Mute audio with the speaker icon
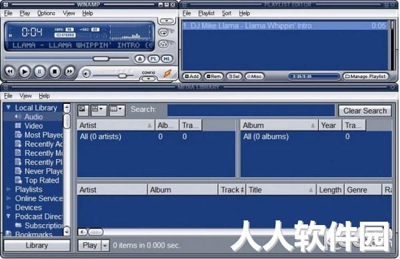 87,74
